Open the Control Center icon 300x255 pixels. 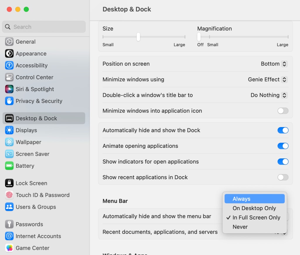pos(9,77)
